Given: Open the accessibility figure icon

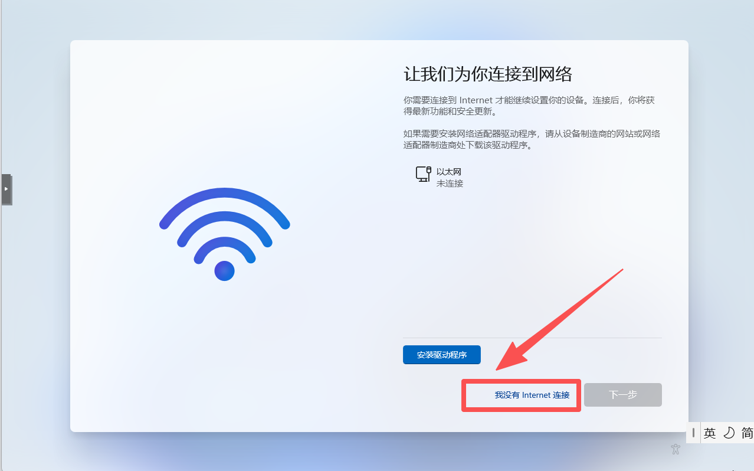Looking at the screenshot, I should (676, 449).
